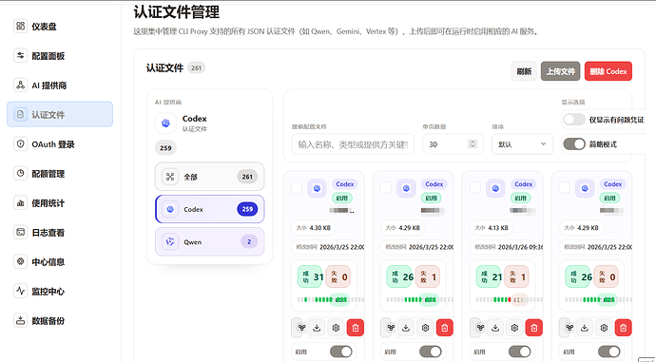Open the 仪表盘 dashboard icon in sidebar
Viewport: 656px width, 362px height.
(20, 26)
